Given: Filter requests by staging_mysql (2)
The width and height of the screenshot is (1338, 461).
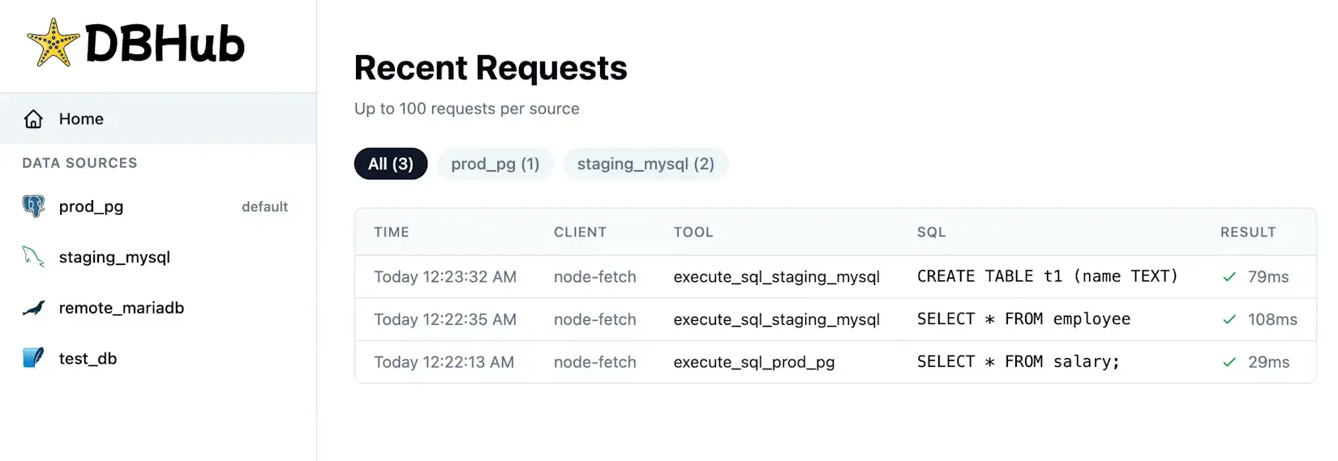Looking at the screenshot, I should (645, 164).
